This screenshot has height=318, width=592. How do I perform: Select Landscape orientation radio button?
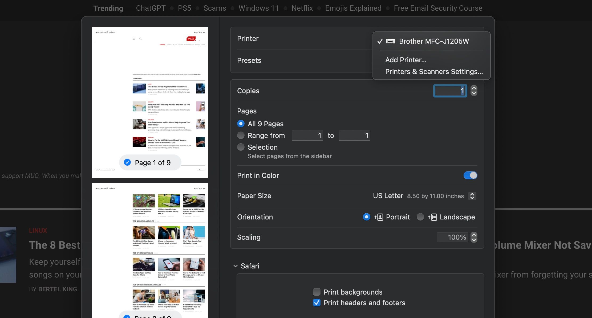tap(420, 217)
